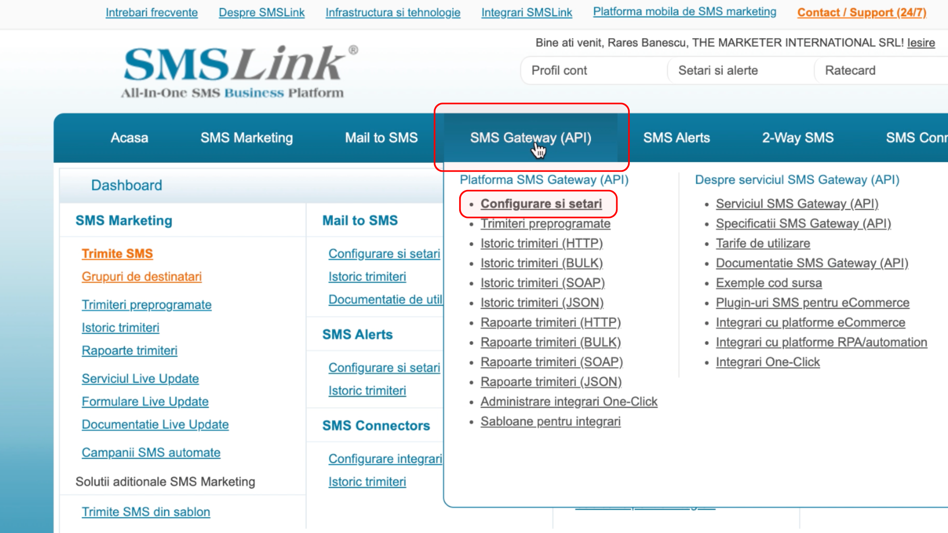Select 2-Way SMS in main navigation

click(x=798, y=138)
